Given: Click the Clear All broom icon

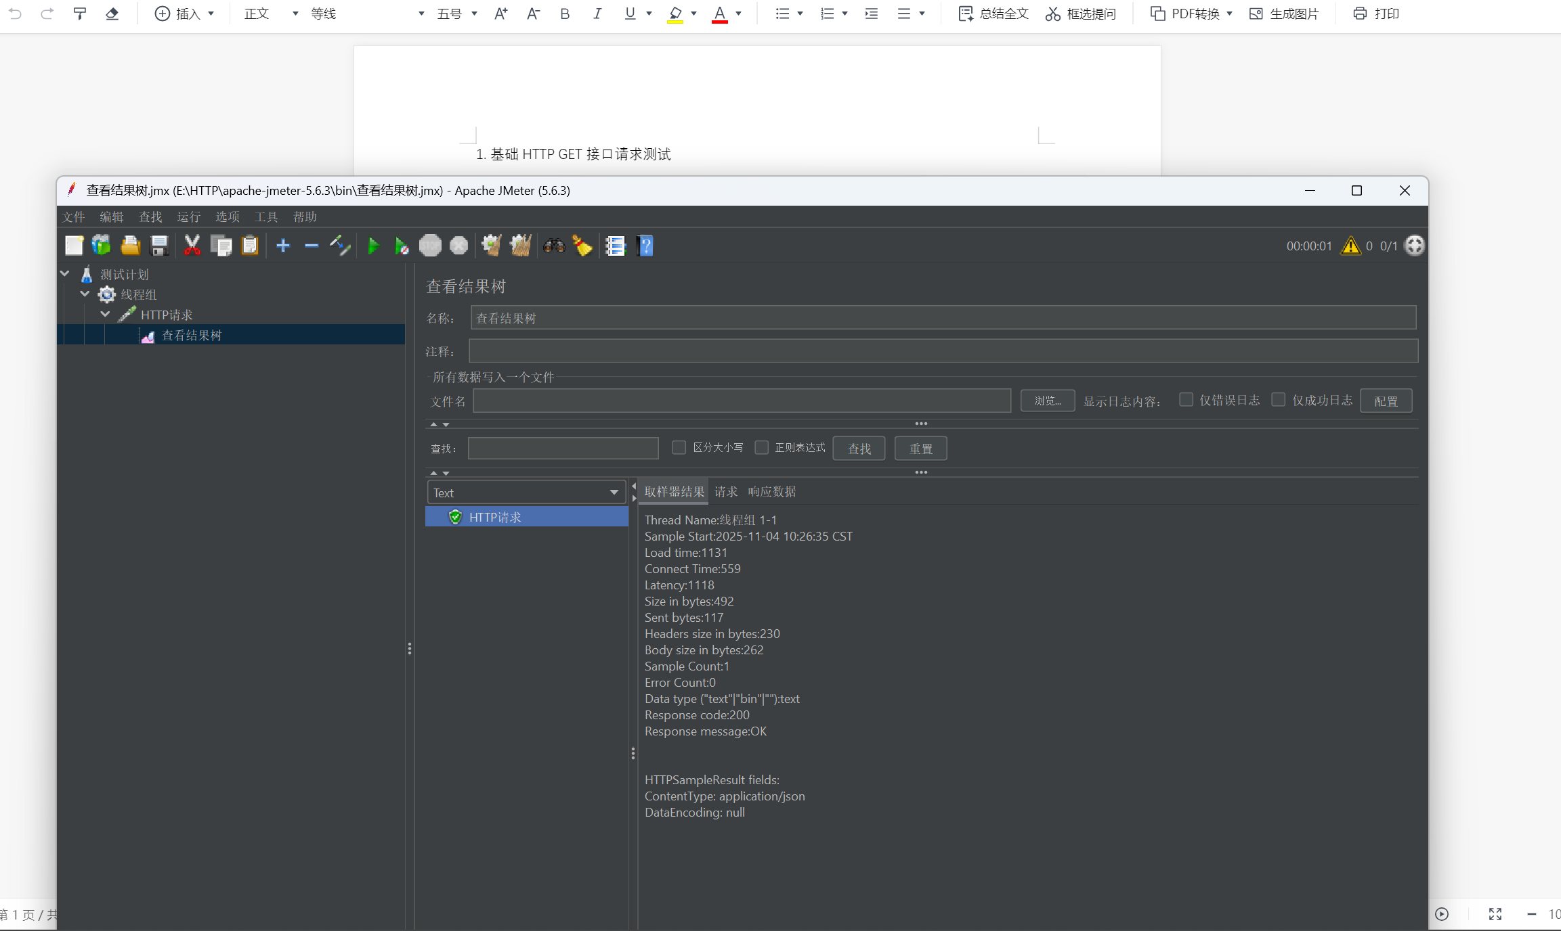Looking at the screenshot, I should [521, 246].
